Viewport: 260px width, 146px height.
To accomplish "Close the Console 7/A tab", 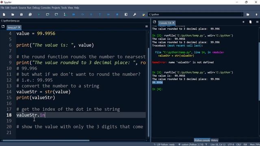I will pos(173,23).
